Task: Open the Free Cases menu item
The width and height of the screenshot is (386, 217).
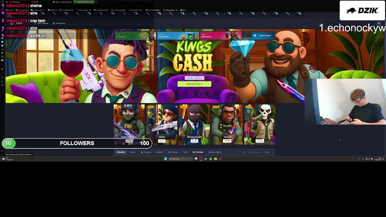Action: click(59, 23)
